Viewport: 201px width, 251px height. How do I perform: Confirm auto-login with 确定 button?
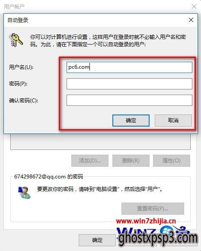131,121
